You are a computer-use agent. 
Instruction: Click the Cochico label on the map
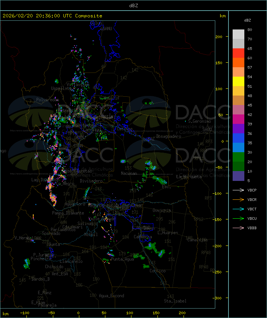tap(157, 271)
